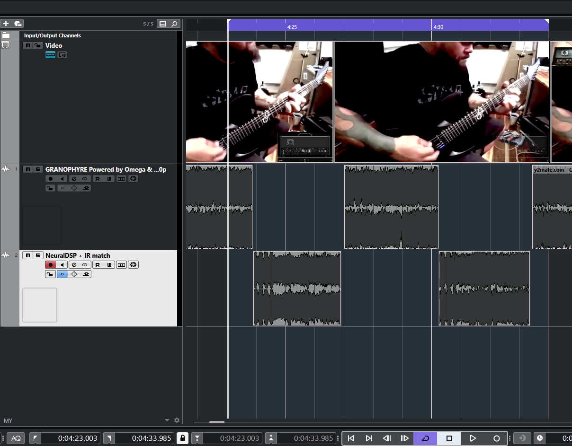
Task: Click the Video track filmstrip icon
Action: coord(5,45)
